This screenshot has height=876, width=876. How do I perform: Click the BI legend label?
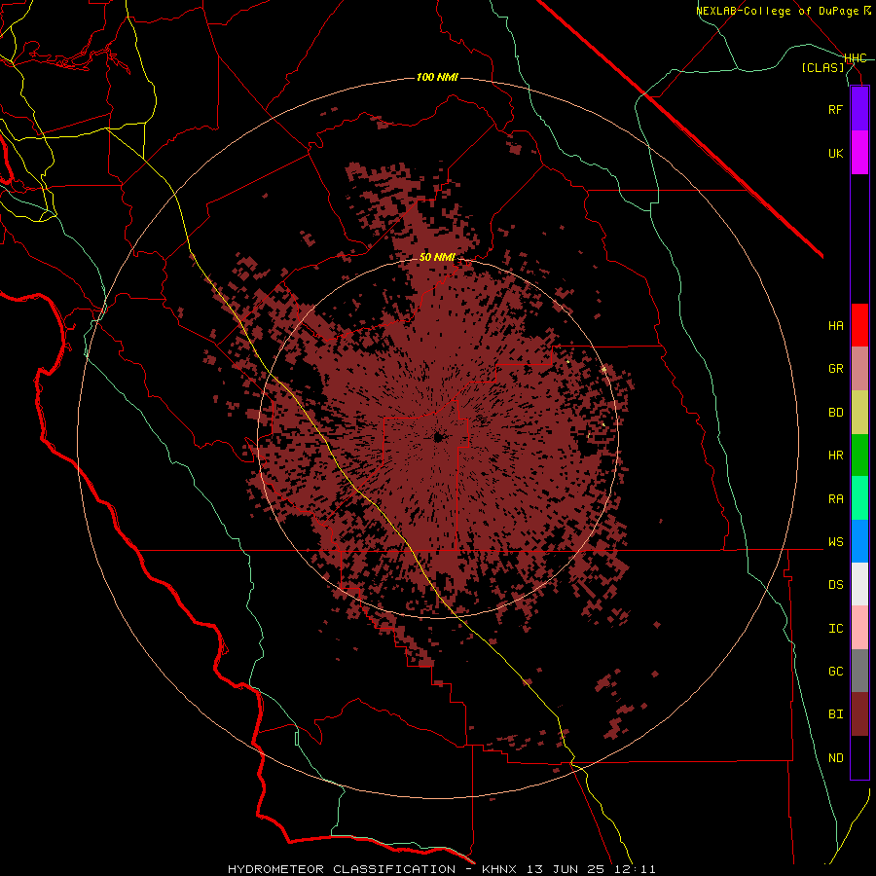836,714
